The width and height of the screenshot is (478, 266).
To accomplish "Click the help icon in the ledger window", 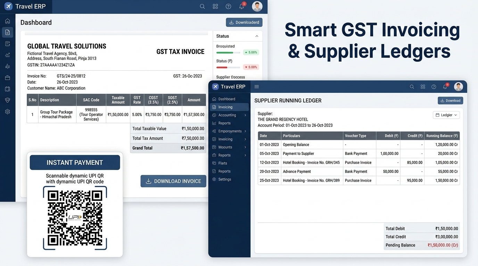I will pyautogui.click(x=434, y=87).
